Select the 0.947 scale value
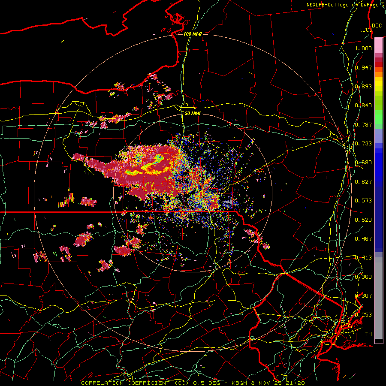Screen dimensions: 386x386 (363, 67)
